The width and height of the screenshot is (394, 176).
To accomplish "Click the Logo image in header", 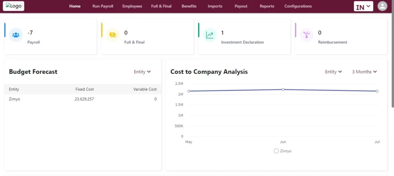I will tap(13, 6).
